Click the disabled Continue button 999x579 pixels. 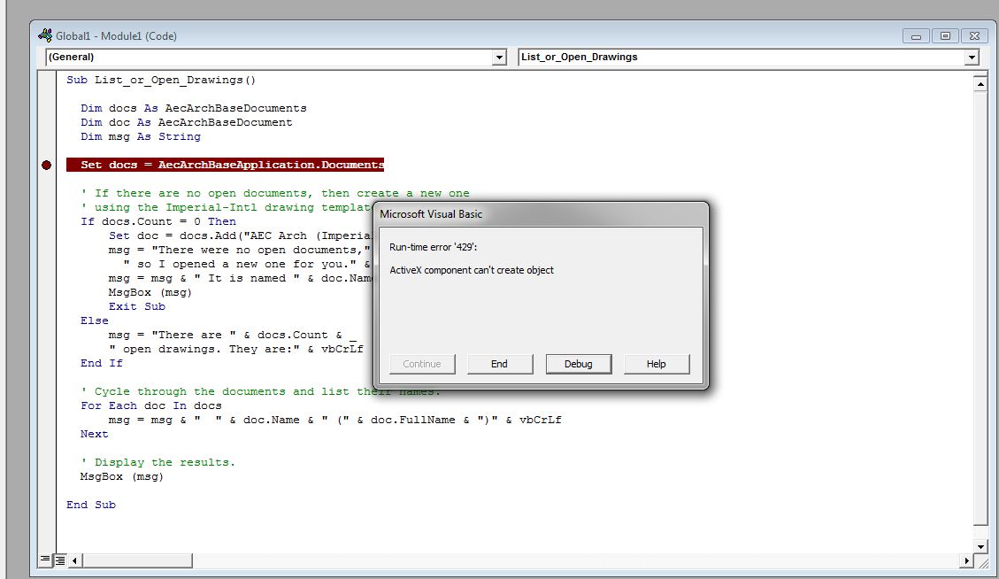point(422,363)
